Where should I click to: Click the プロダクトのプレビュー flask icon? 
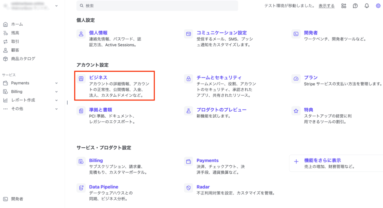coord(189,111)
